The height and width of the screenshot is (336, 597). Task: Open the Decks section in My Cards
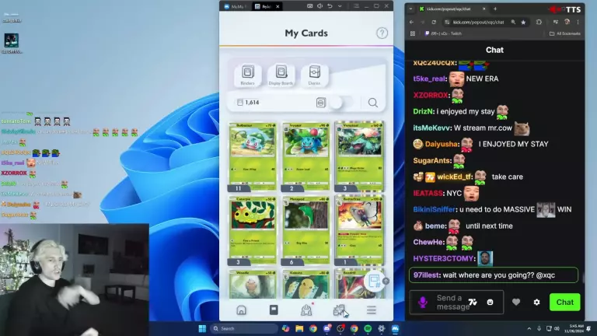point(315,75)
